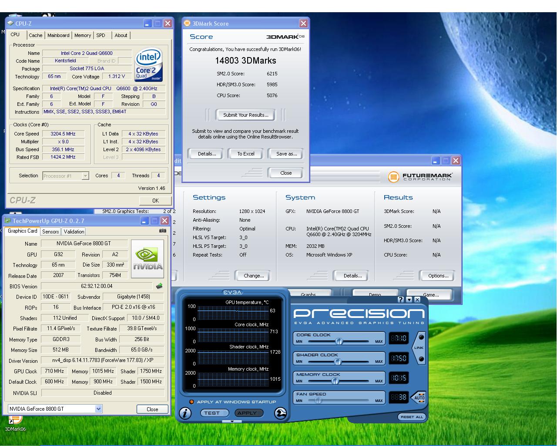Click To Excel in 3DMark Score dialog
The image size is (557, 446).
tap(246, 154)
